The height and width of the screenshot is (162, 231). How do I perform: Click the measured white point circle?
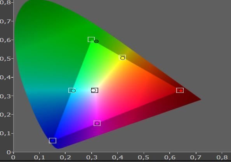[x=94, y=91]
